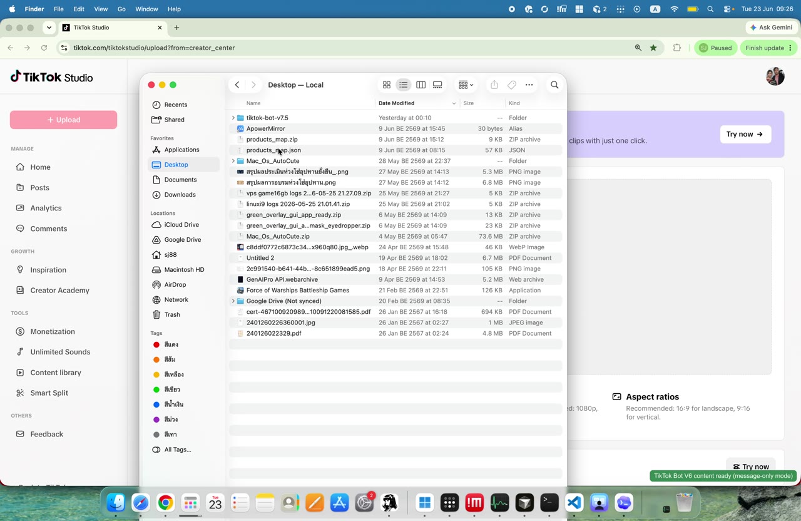Screen dimensions: 801x521
Task: Open the View menu
Action: [x=101, y=9]
